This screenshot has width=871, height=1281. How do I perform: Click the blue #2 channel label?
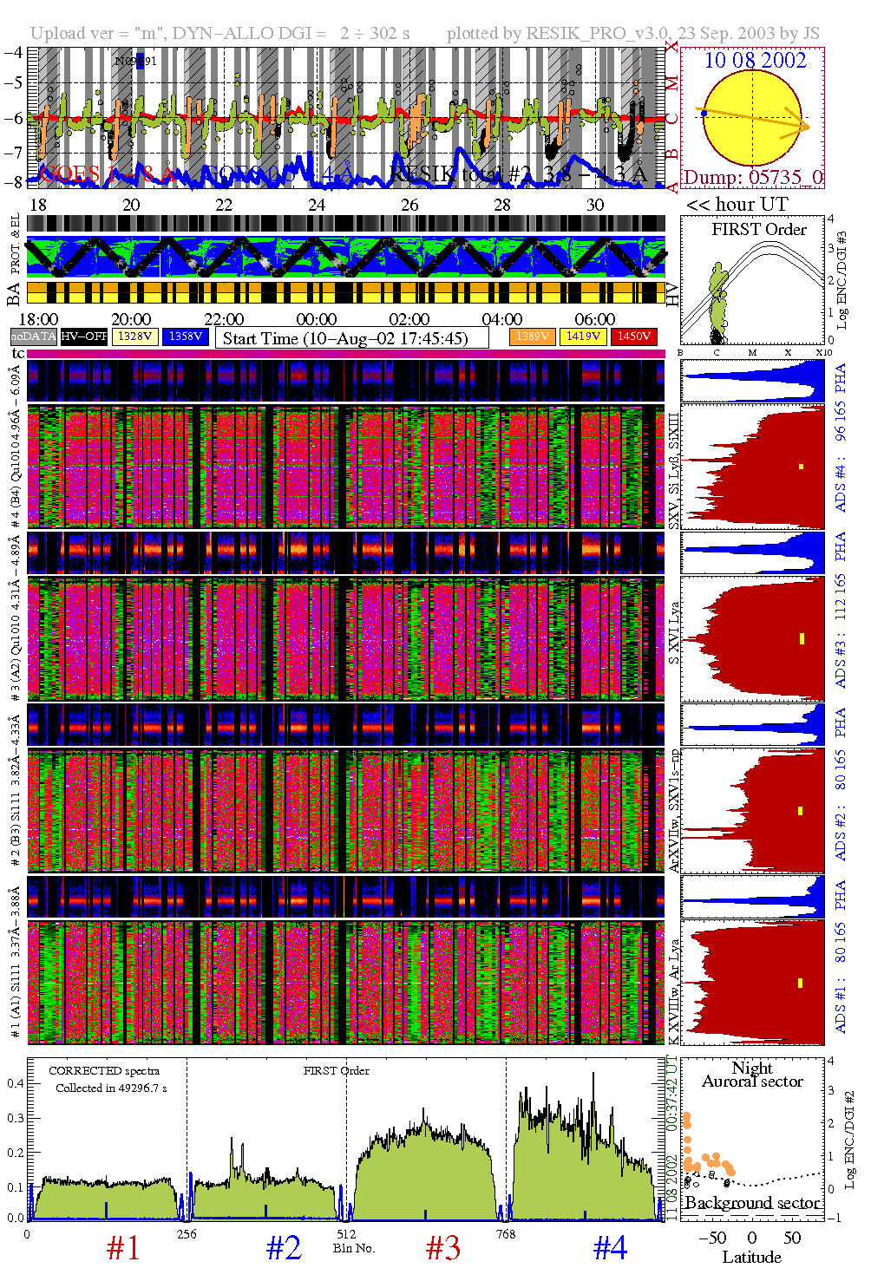(284, 1248)
